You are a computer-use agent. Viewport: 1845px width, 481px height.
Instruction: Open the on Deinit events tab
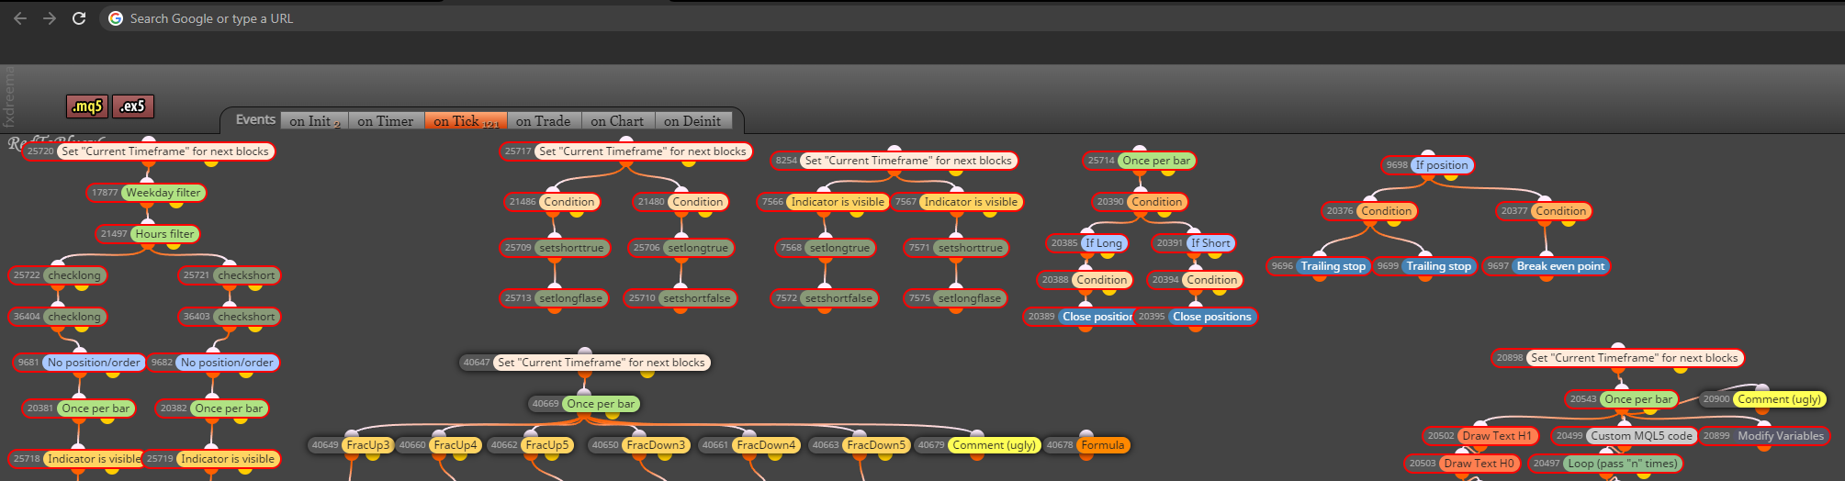pos(693,121)
